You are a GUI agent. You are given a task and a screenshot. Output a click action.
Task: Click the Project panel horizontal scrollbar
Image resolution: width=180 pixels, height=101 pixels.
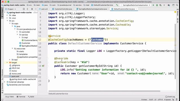click(x=13, y=94)
